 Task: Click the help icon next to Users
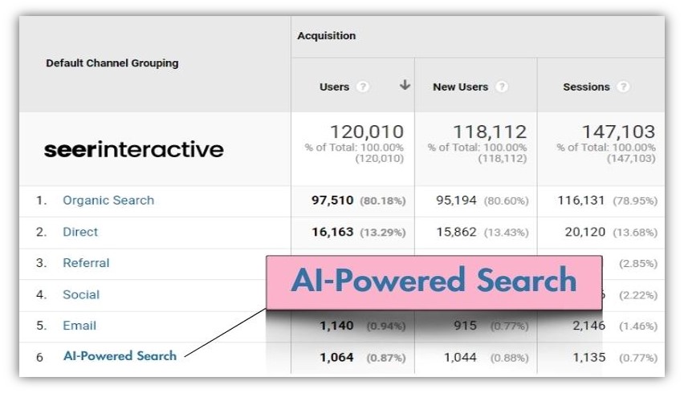pos(363,87)
